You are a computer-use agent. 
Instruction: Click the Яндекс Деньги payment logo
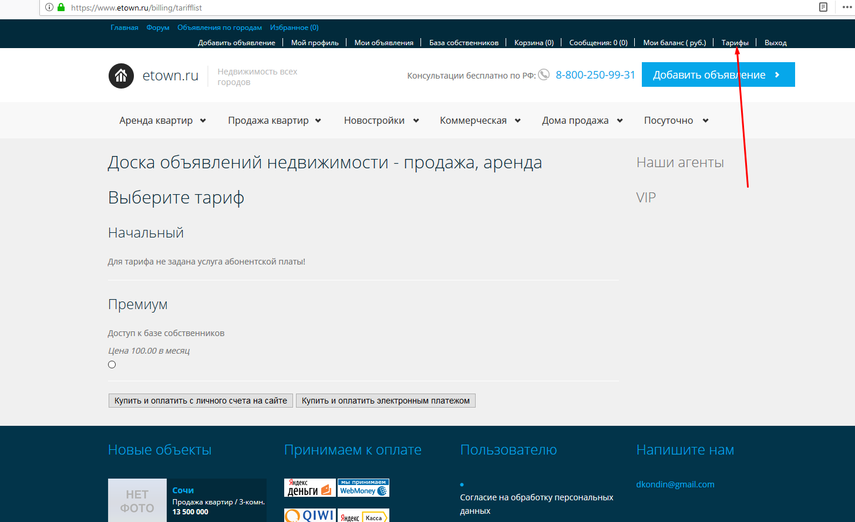coord(309,488)
